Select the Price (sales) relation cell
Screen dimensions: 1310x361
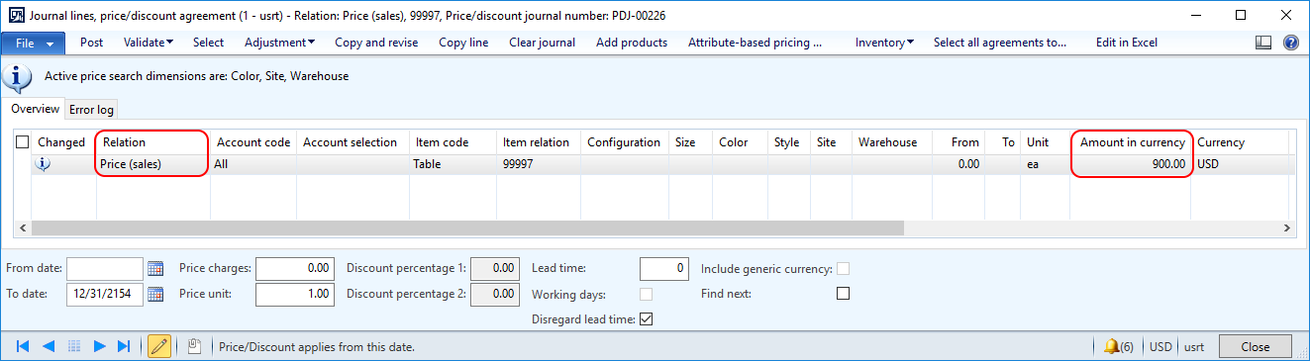click(152, 164)
